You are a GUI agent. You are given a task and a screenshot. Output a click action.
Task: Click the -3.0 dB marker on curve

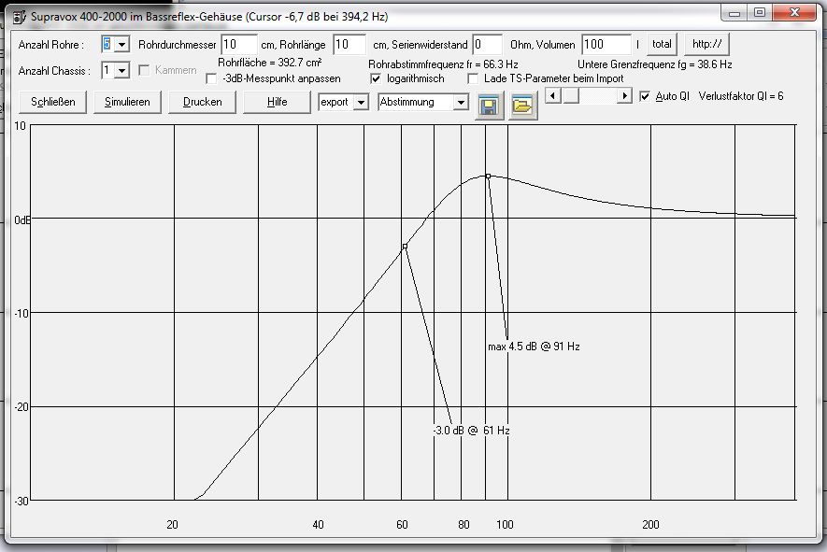point(405,247)
